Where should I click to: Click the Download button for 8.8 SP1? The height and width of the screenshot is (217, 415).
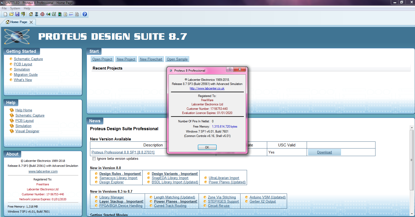tap(324, 152)
